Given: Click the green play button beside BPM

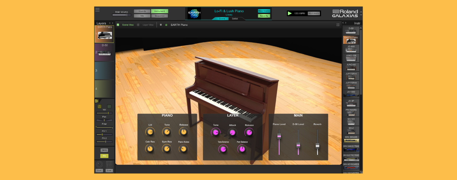Looking at the screenshot, I should (x=290, y=13).
